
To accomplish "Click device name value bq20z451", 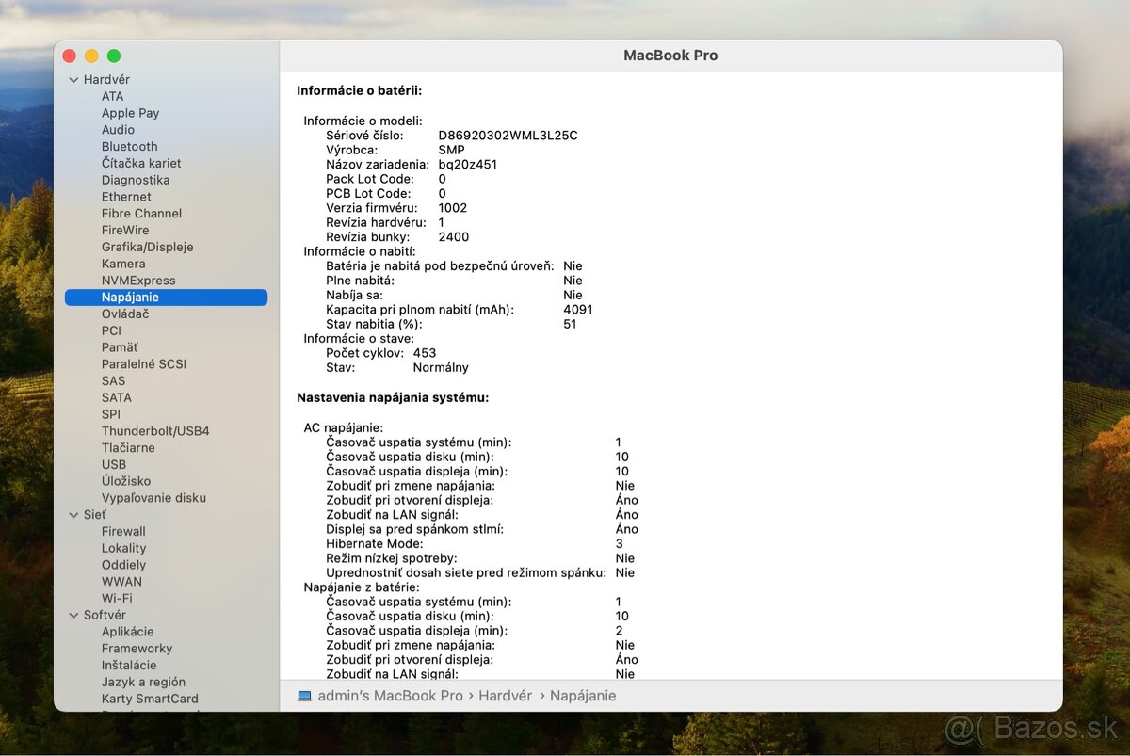I will coord(468,165).
